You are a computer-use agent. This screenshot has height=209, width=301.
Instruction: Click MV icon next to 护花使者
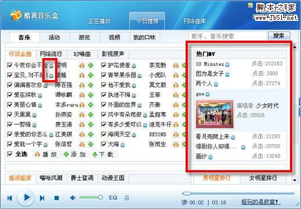134,66
